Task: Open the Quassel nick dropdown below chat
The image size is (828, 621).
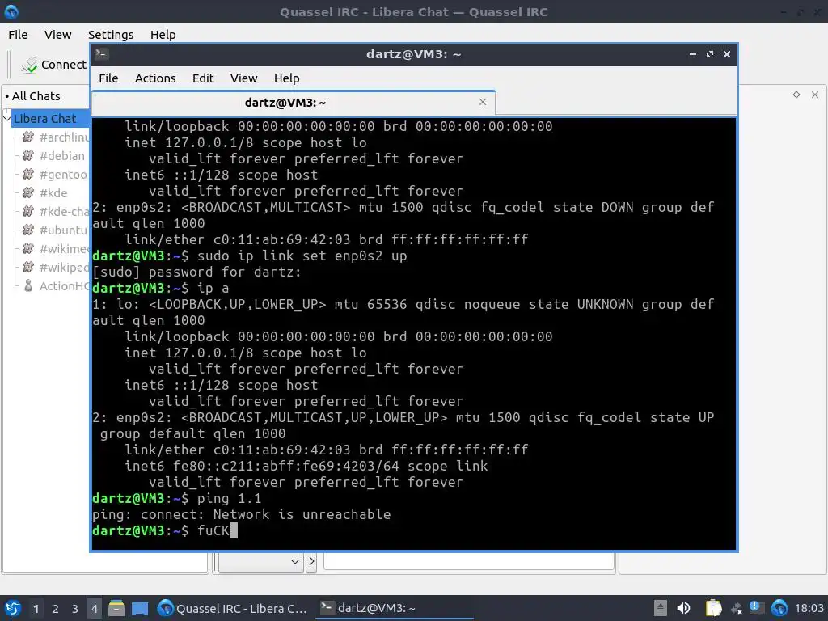Action: (x=261, y=561)
